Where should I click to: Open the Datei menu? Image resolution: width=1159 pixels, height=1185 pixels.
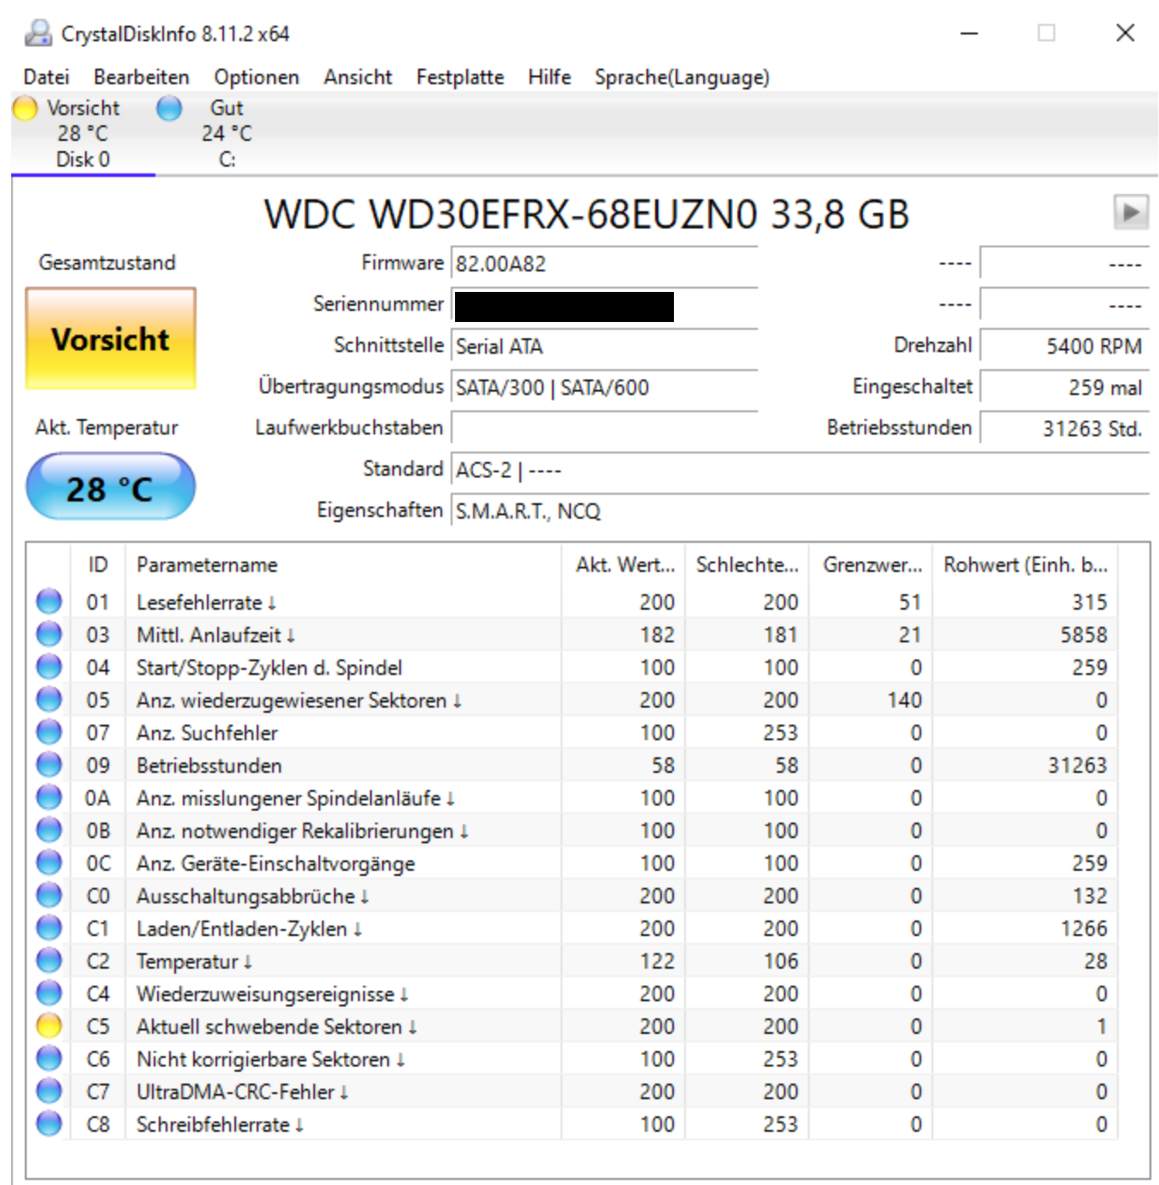46,77
